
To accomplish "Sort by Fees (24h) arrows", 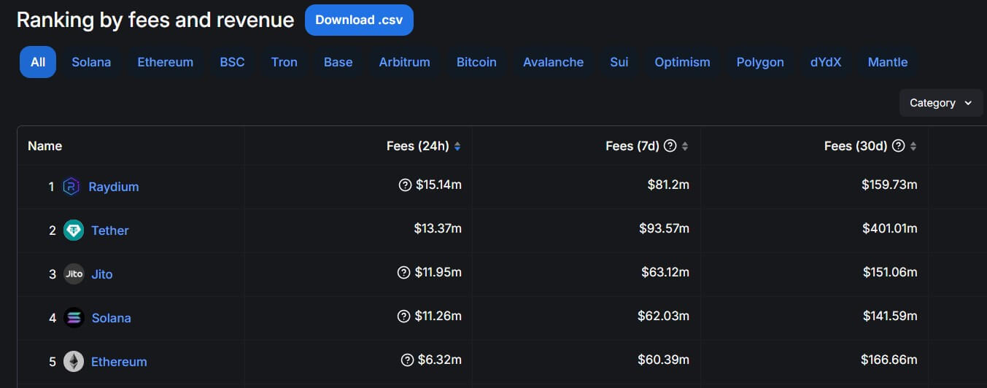I will (x=457, y=147).
